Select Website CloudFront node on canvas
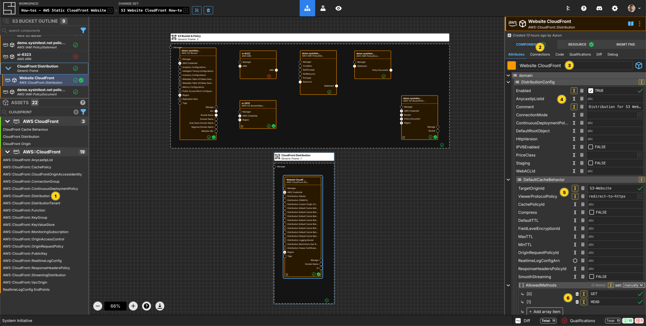 tap(303, 227)
